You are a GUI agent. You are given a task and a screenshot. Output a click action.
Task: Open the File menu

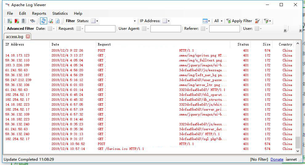pyautogui.click(x=10, y=14)
